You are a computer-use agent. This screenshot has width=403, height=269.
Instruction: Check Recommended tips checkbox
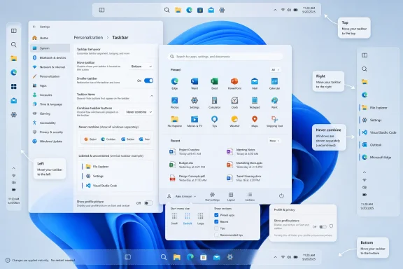[x=216, y=235]
